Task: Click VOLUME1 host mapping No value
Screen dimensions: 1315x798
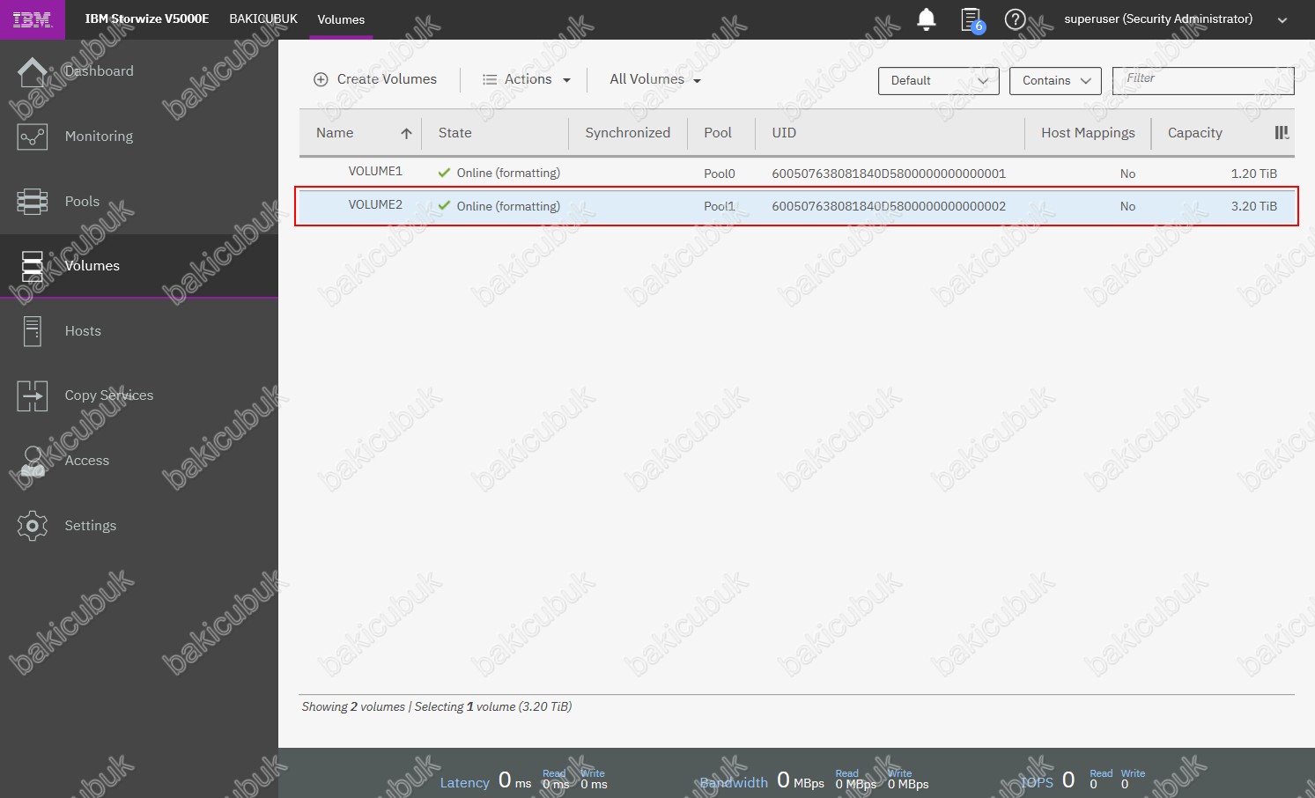Action: pos(1127,174)
